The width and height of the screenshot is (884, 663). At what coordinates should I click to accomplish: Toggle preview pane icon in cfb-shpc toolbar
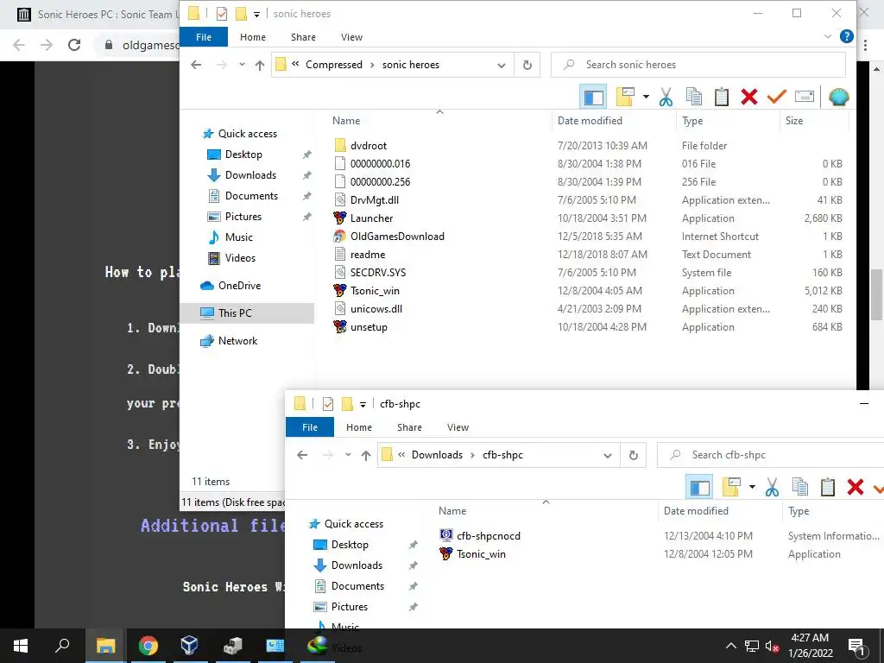point(699,487)
